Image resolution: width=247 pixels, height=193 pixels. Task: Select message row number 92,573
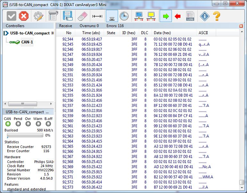tap(148, 187)
